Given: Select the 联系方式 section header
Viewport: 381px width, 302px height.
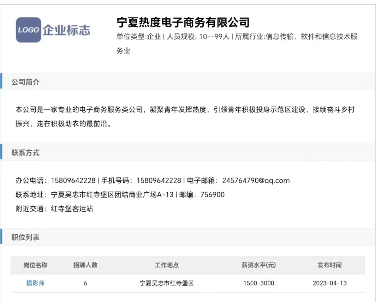Looking at the screenshot, I should (x=25, y=153).
